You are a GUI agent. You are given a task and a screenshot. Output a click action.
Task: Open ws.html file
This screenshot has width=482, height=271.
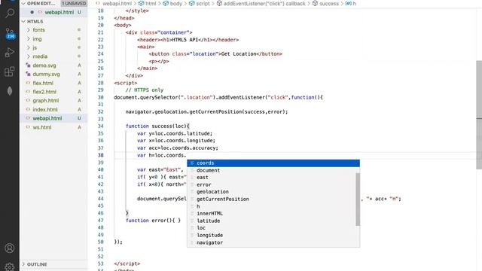[x=42, y=127]
